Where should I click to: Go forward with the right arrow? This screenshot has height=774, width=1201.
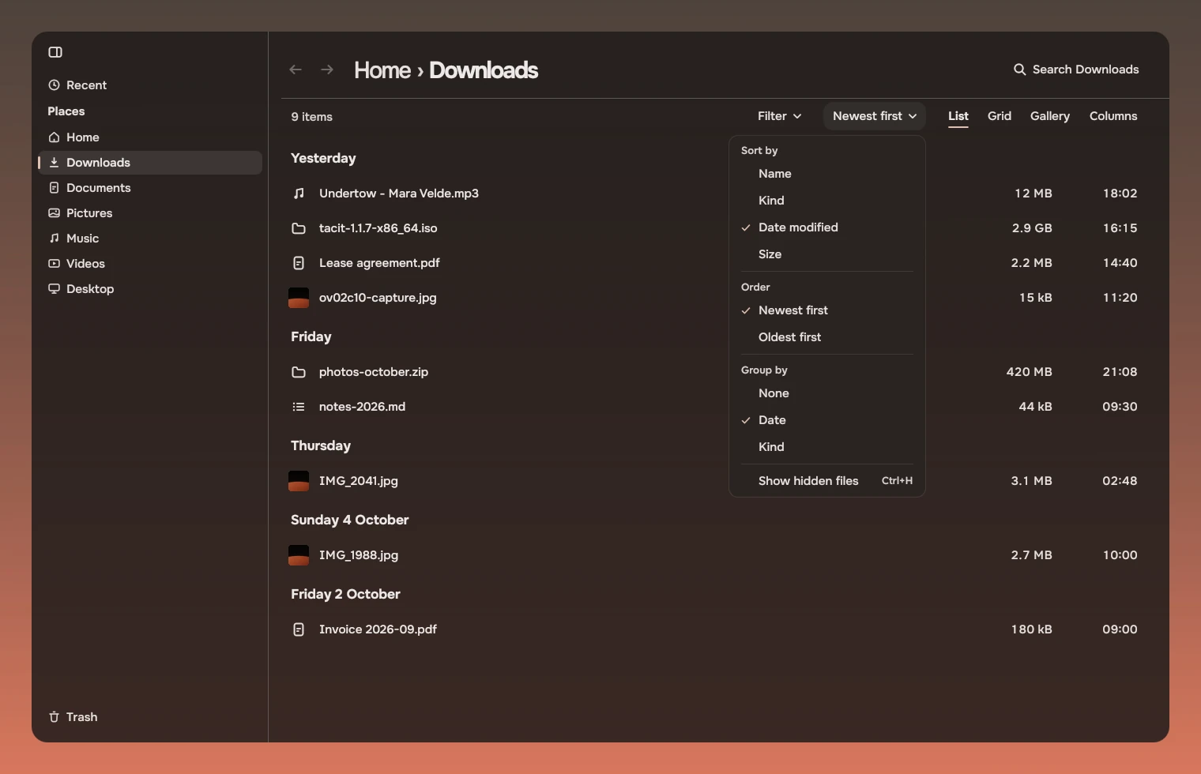pyautogui.click(x=327, y=70)
